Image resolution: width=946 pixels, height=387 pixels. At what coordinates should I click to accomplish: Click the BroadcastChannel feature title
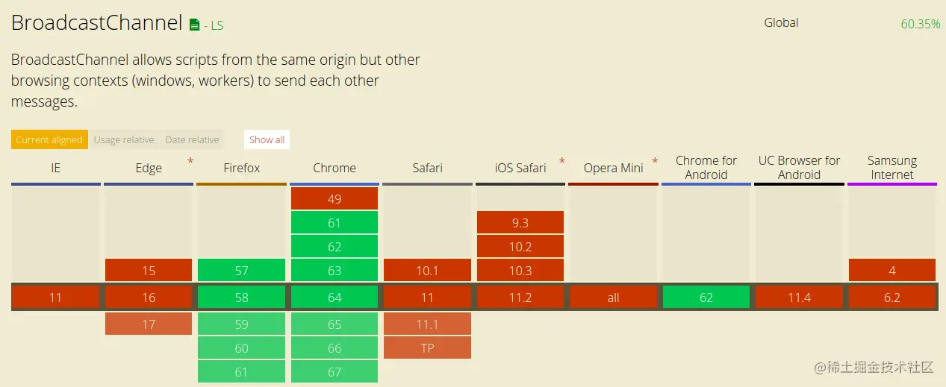[x=97, y=23]
